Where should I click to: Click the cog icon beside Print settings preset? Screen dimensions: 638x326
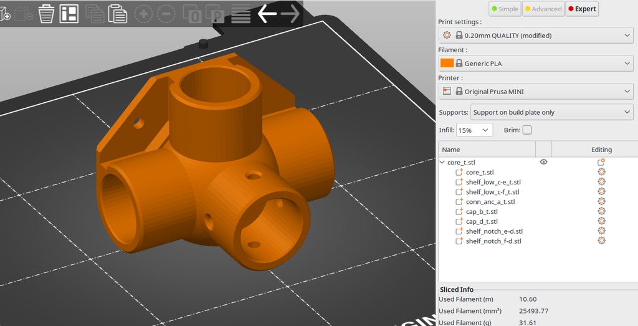click(447, 35)
